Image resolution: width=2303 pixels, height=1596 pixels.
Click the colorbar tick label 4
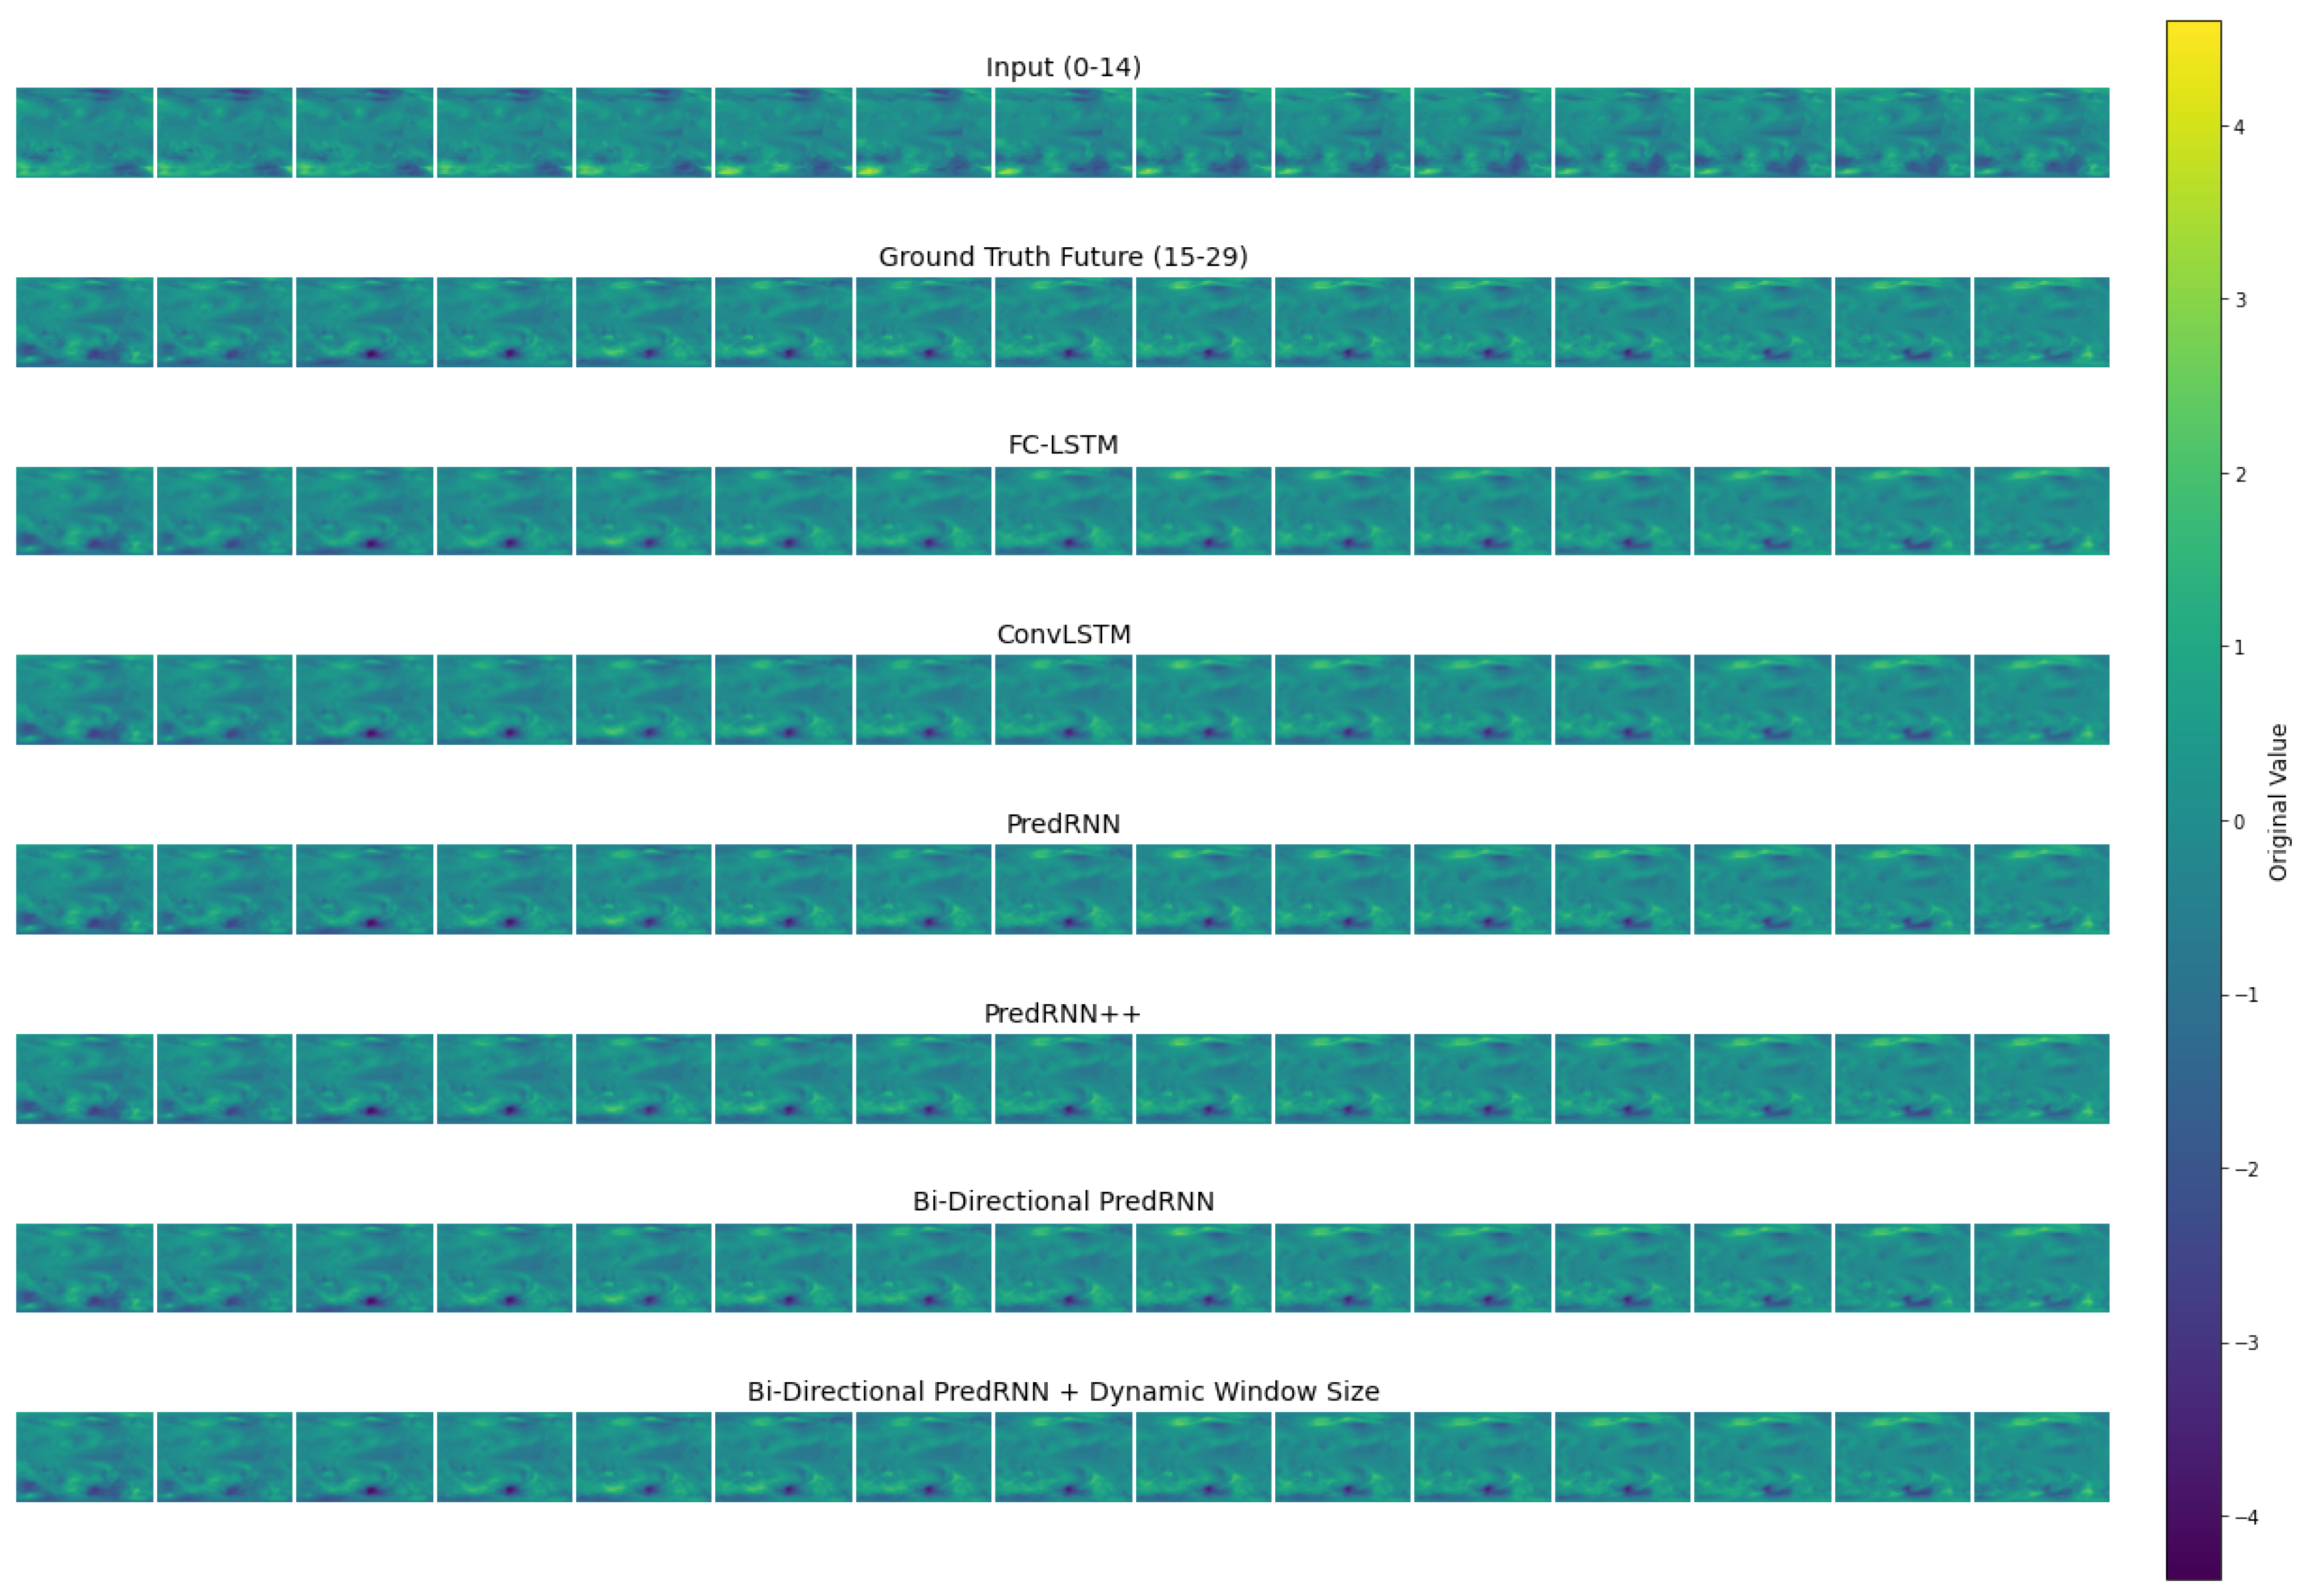click(2239, 127)
